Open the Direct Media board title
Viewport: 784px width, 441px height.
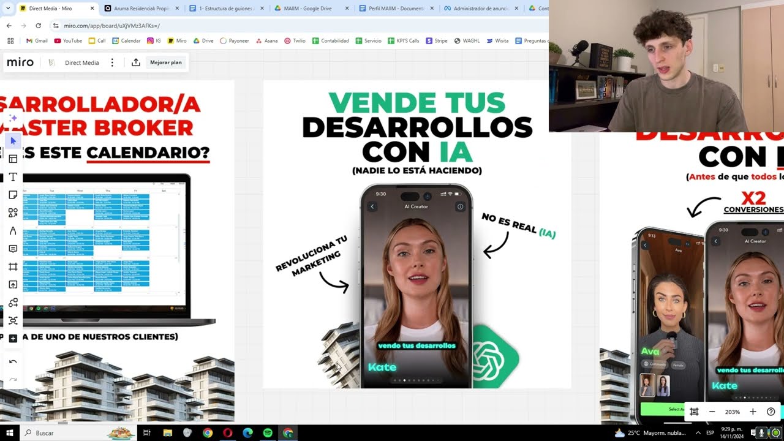(x=82, y=62)
